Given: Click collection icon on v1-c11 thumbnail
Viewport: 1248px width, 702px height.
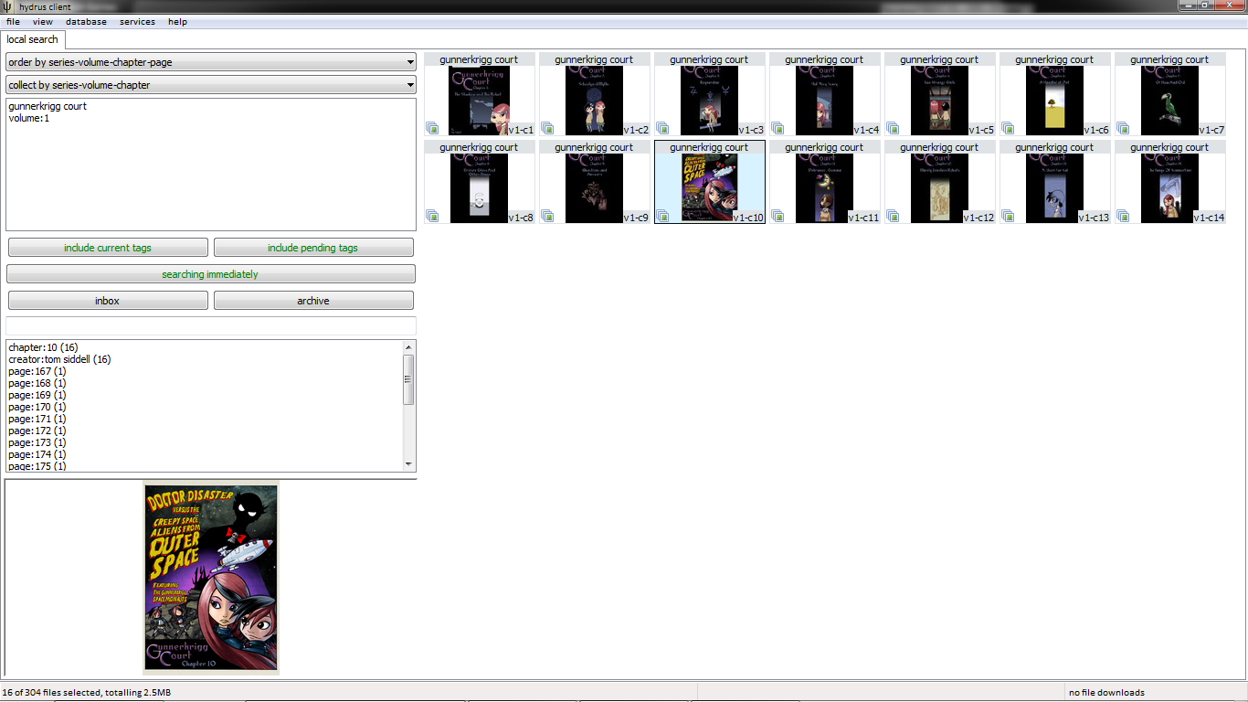Looking at the screenshot, I should (777, 217).
